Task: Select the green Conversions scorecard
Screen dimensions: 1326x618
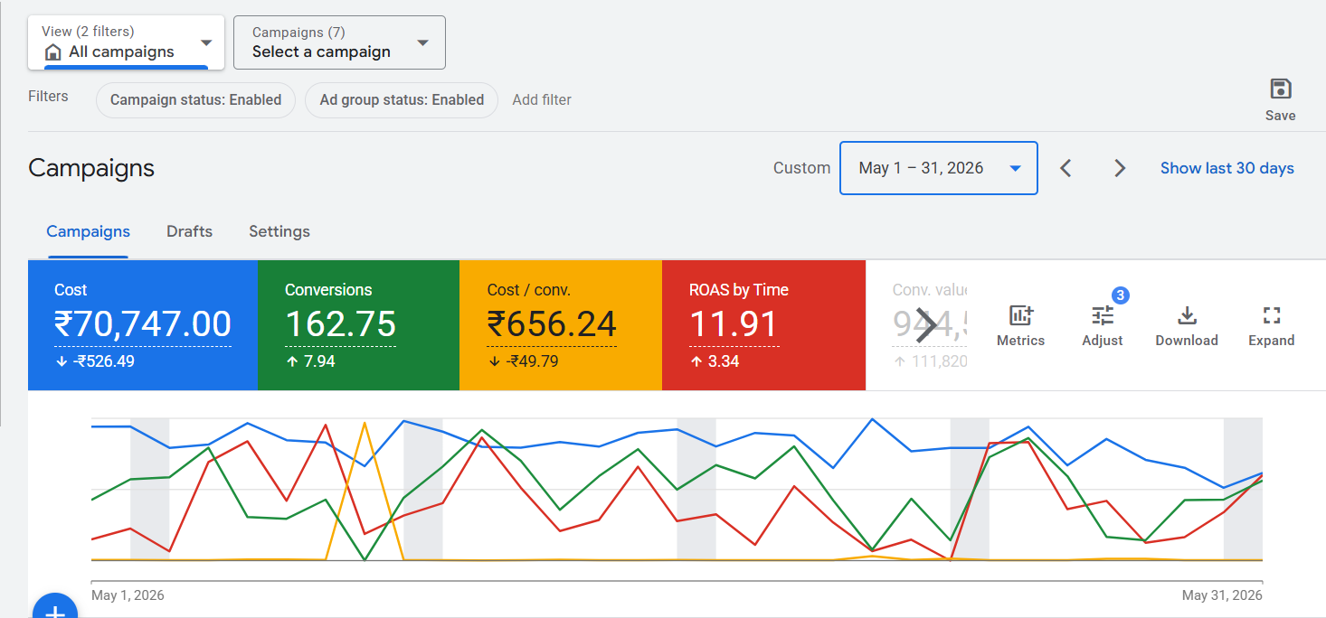Action: [x=359, y=325]
